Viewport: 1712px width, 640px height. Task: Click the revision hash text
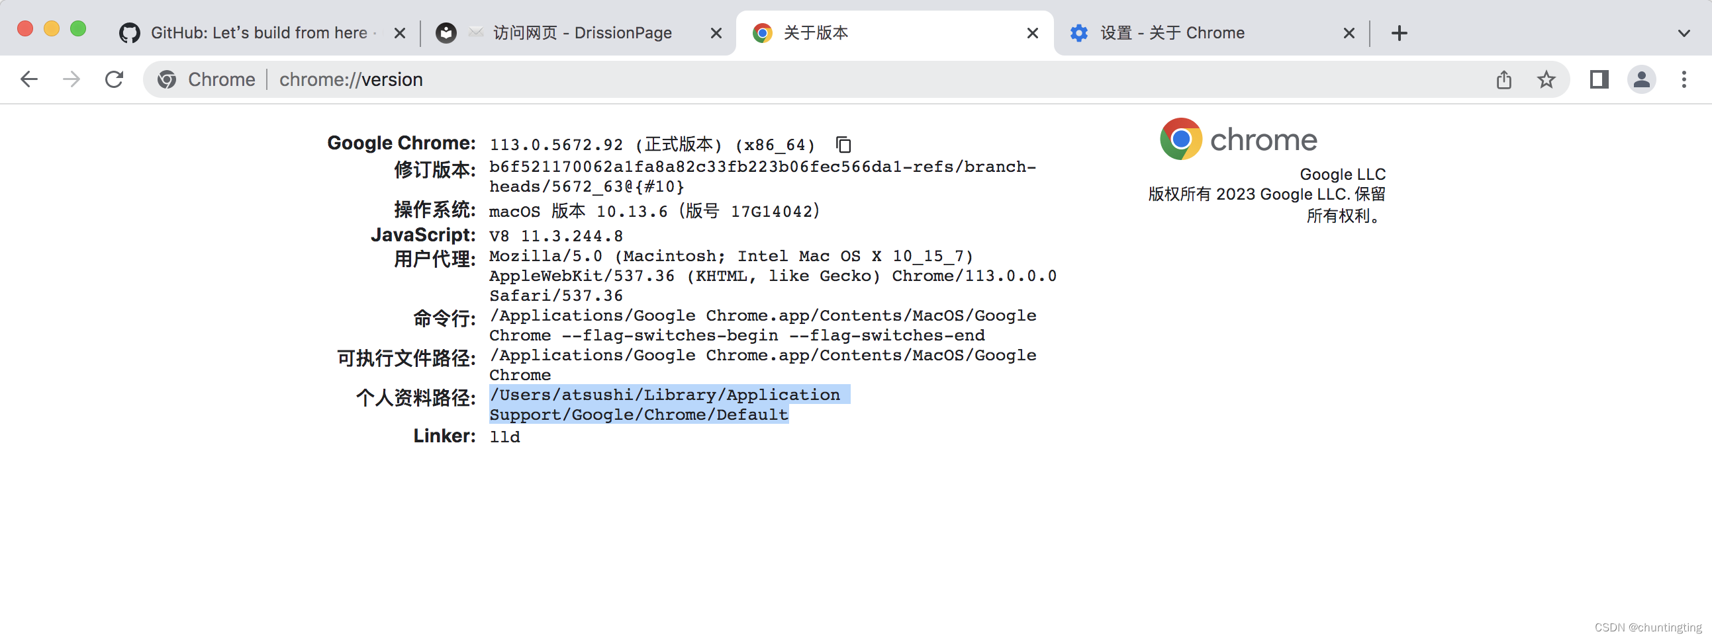pyautogui.click(x=762, y=177)
